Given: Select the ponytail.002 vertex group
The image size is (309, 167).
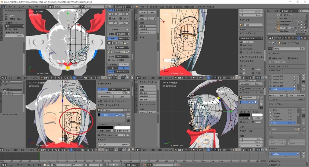Looking at the screenshot, I should pyautogui.click(x=282, y=79).
